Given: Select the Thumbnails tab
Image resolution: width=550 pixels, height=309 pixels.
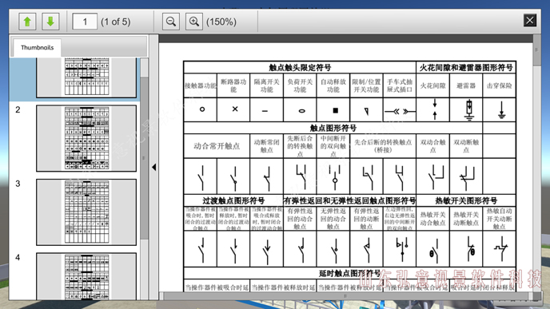Looking at the screenshot, I should 37,48.
